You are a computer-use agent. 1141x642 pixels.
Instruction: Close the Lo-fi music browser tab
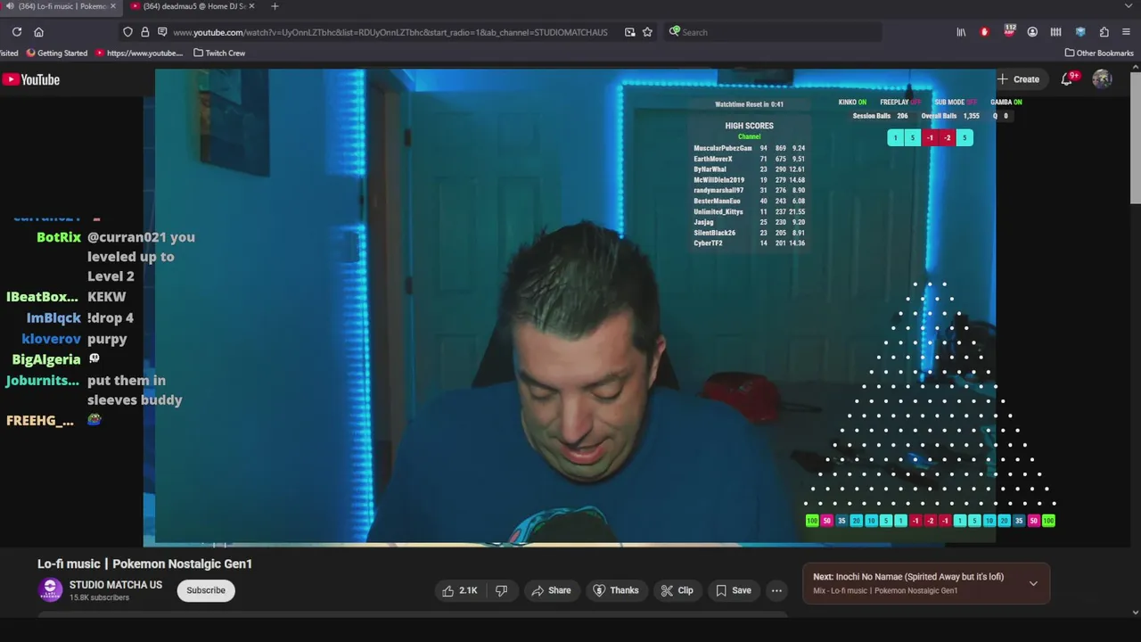click(113, 6)
